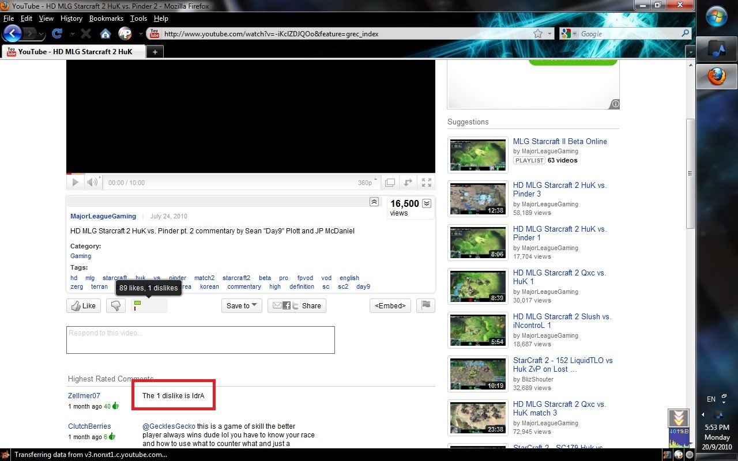Flag the video with the flag icon
This screenshot has width=738, height=461.
click(x=426, y=305)
